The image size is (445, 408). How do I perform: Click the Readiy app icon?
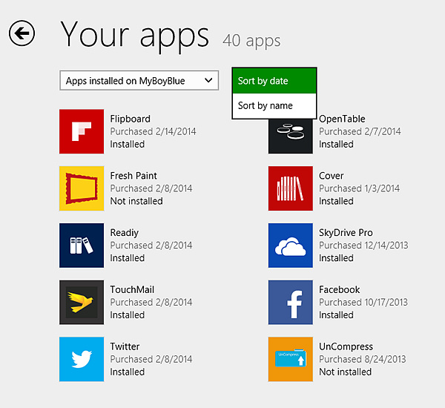pyautogui.click(x=81, y=246)
